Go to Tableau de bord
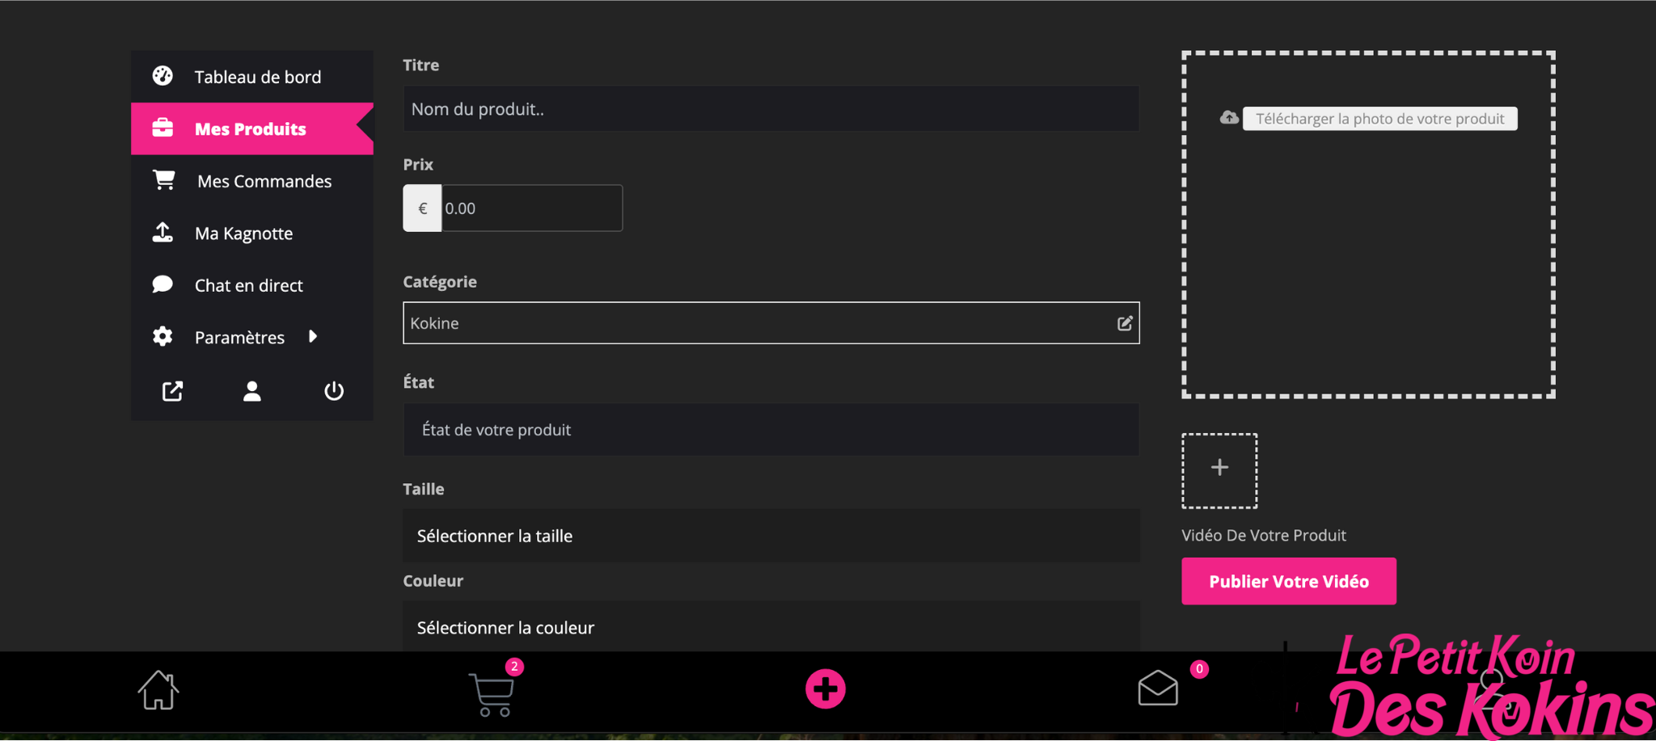Screen dimensions: 1656x741 pos(257,77)
